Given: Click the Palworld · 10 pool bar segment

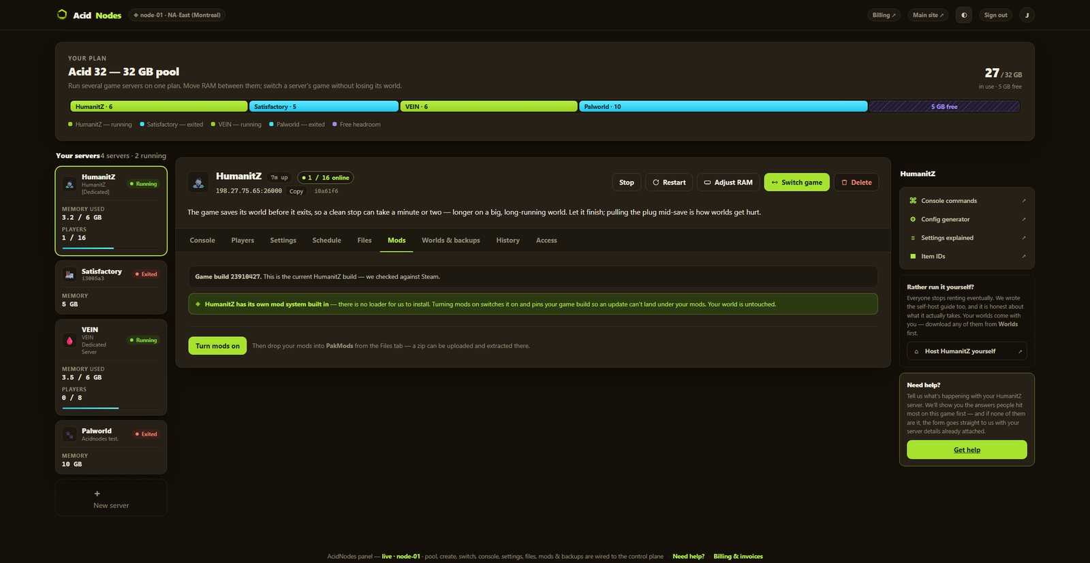Looking at the screenshot, I should coord(723,106).
